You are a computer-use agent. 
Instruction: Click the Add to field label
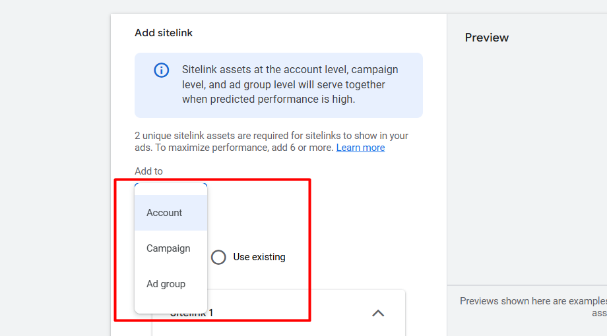pyautogui.click(x=148, y=171)
